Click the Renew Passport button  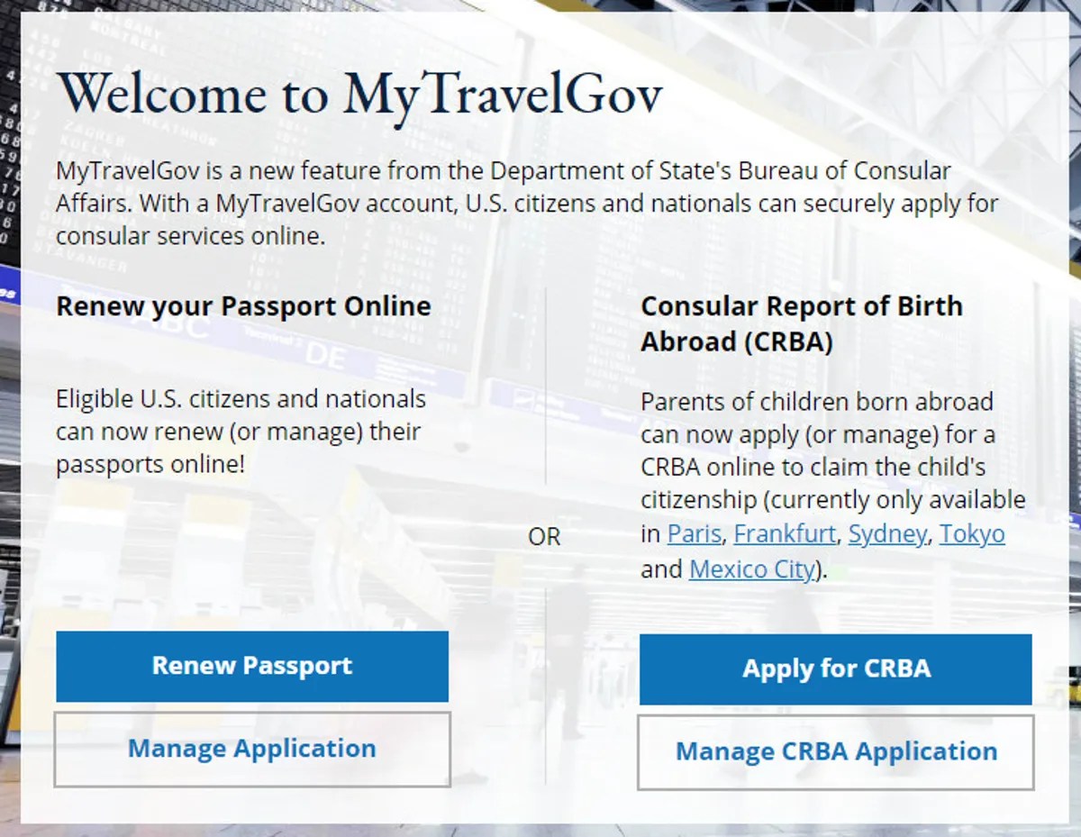(x=252, y=667)
